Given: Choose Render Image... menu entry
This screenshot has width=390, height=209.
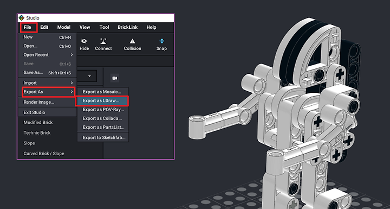Looking at the screenshot, I should click(47, 102).
